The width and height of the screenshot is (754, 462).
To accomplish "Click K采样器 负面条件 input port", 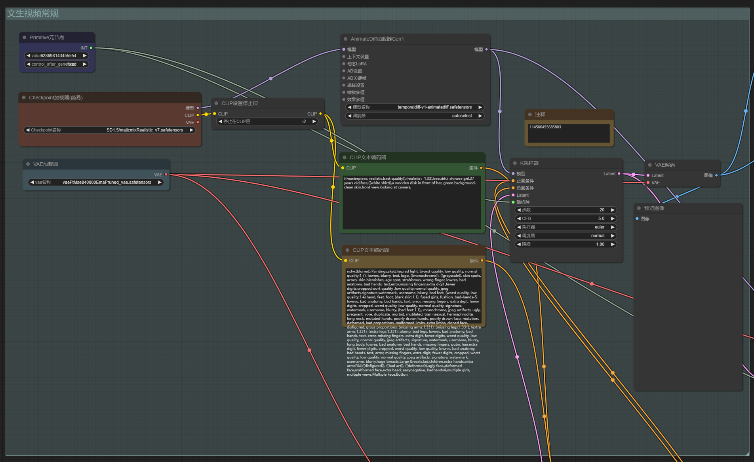I will click(513, 188).
